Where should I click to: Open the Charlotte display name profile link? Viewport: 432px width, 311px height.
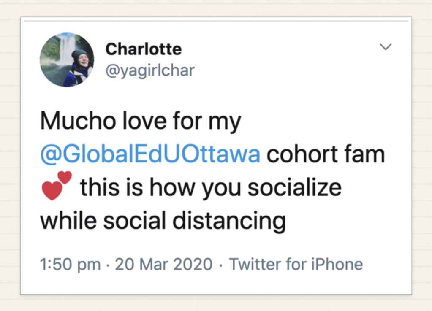[x=143, y=49]
